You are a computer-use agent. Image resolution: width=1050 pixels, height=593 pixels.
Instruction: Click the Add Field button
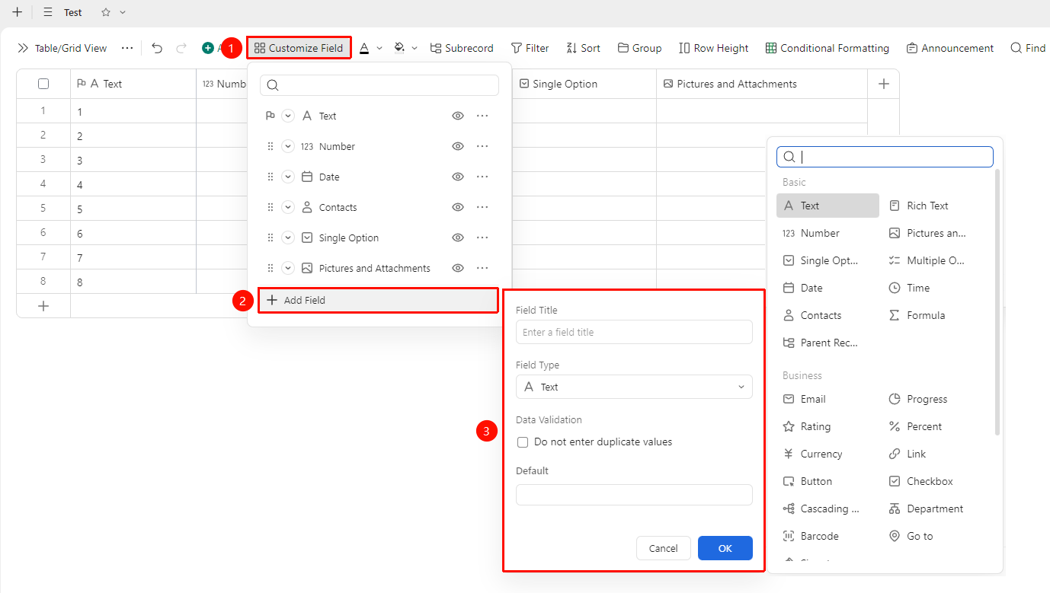coord(378,300)
